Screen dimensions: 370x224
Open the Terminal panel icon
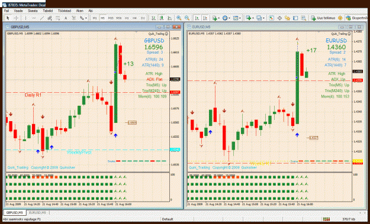(x=295, y=18)
